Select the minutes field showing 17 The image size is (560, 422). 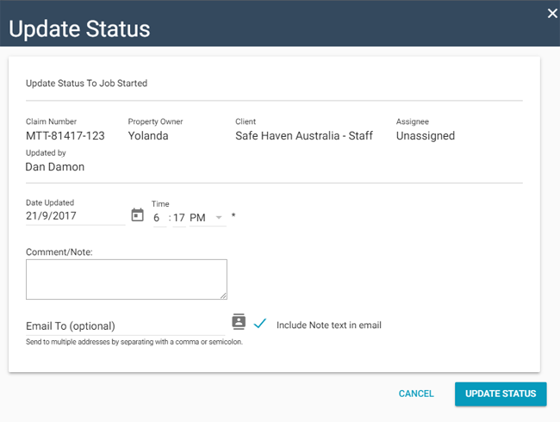(x=178, y=218)
